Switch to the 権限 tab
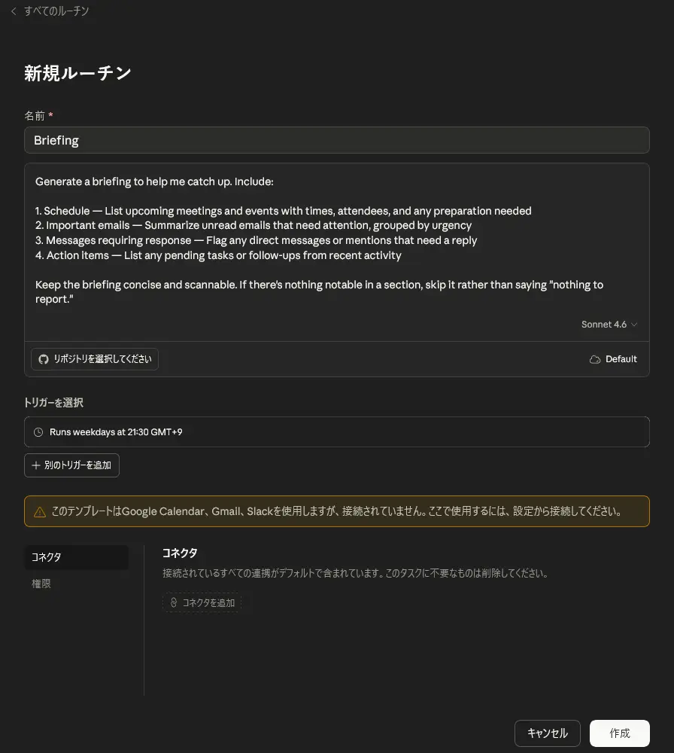 (41, 583)
